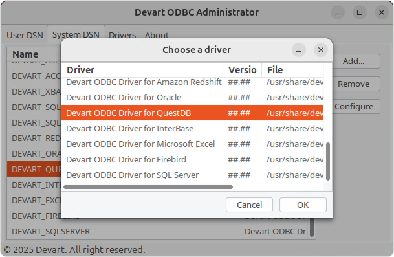This screenshot has height=257, width=394.
Task: Click the version cell of Firebird driver
Action: (x=239, y=160)
